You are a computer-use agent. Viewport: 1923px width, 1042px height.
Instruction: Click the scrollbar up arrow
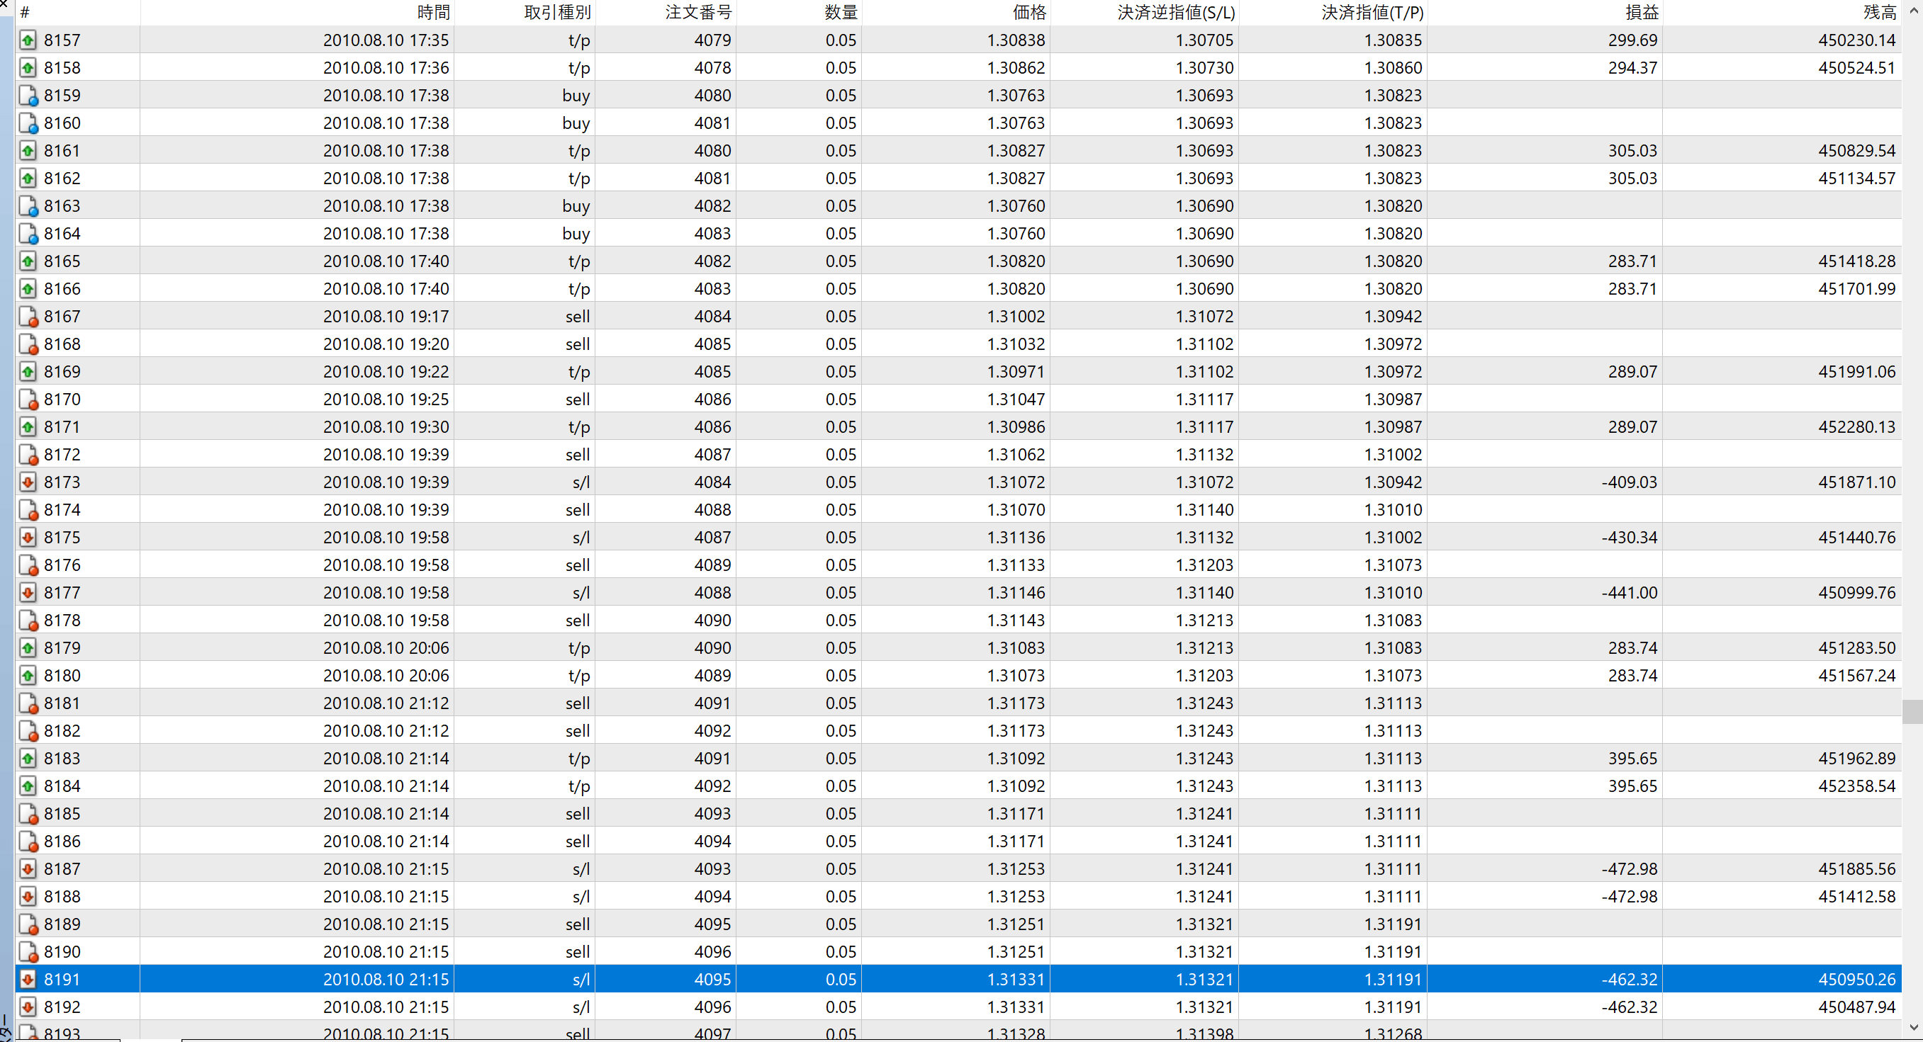point(1912,11)
